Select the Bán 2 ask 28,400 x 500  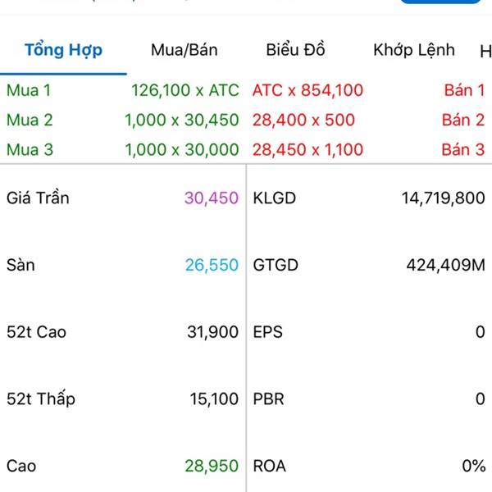point(303,121)
